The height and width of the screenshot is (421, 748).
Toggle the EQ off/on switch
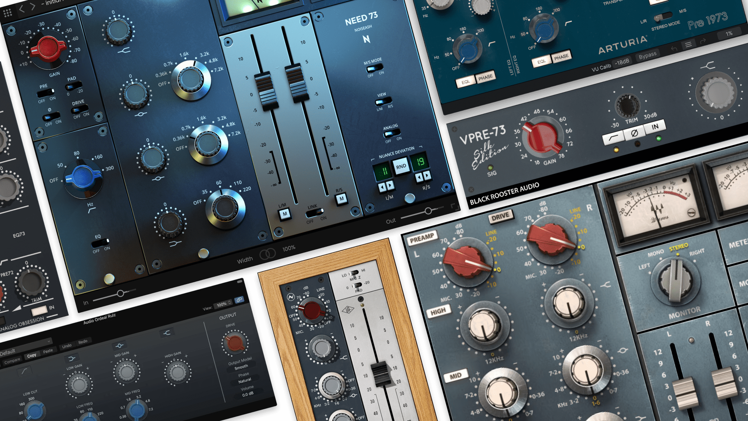pyautogui.click(x=101, y=243)
